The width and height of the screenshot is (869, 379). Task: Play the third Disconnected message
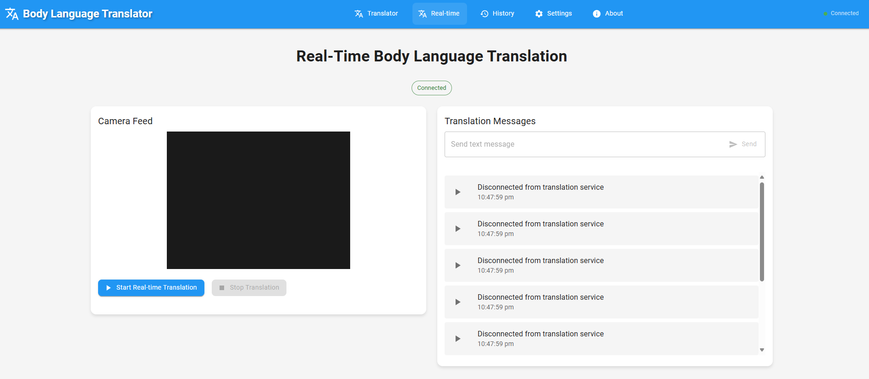coord(457,265)
